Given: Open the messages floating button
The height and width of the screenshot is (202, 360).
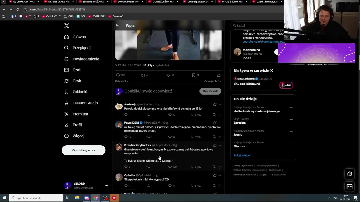Looking at the screenshot, I should click(x=350, y=187).
